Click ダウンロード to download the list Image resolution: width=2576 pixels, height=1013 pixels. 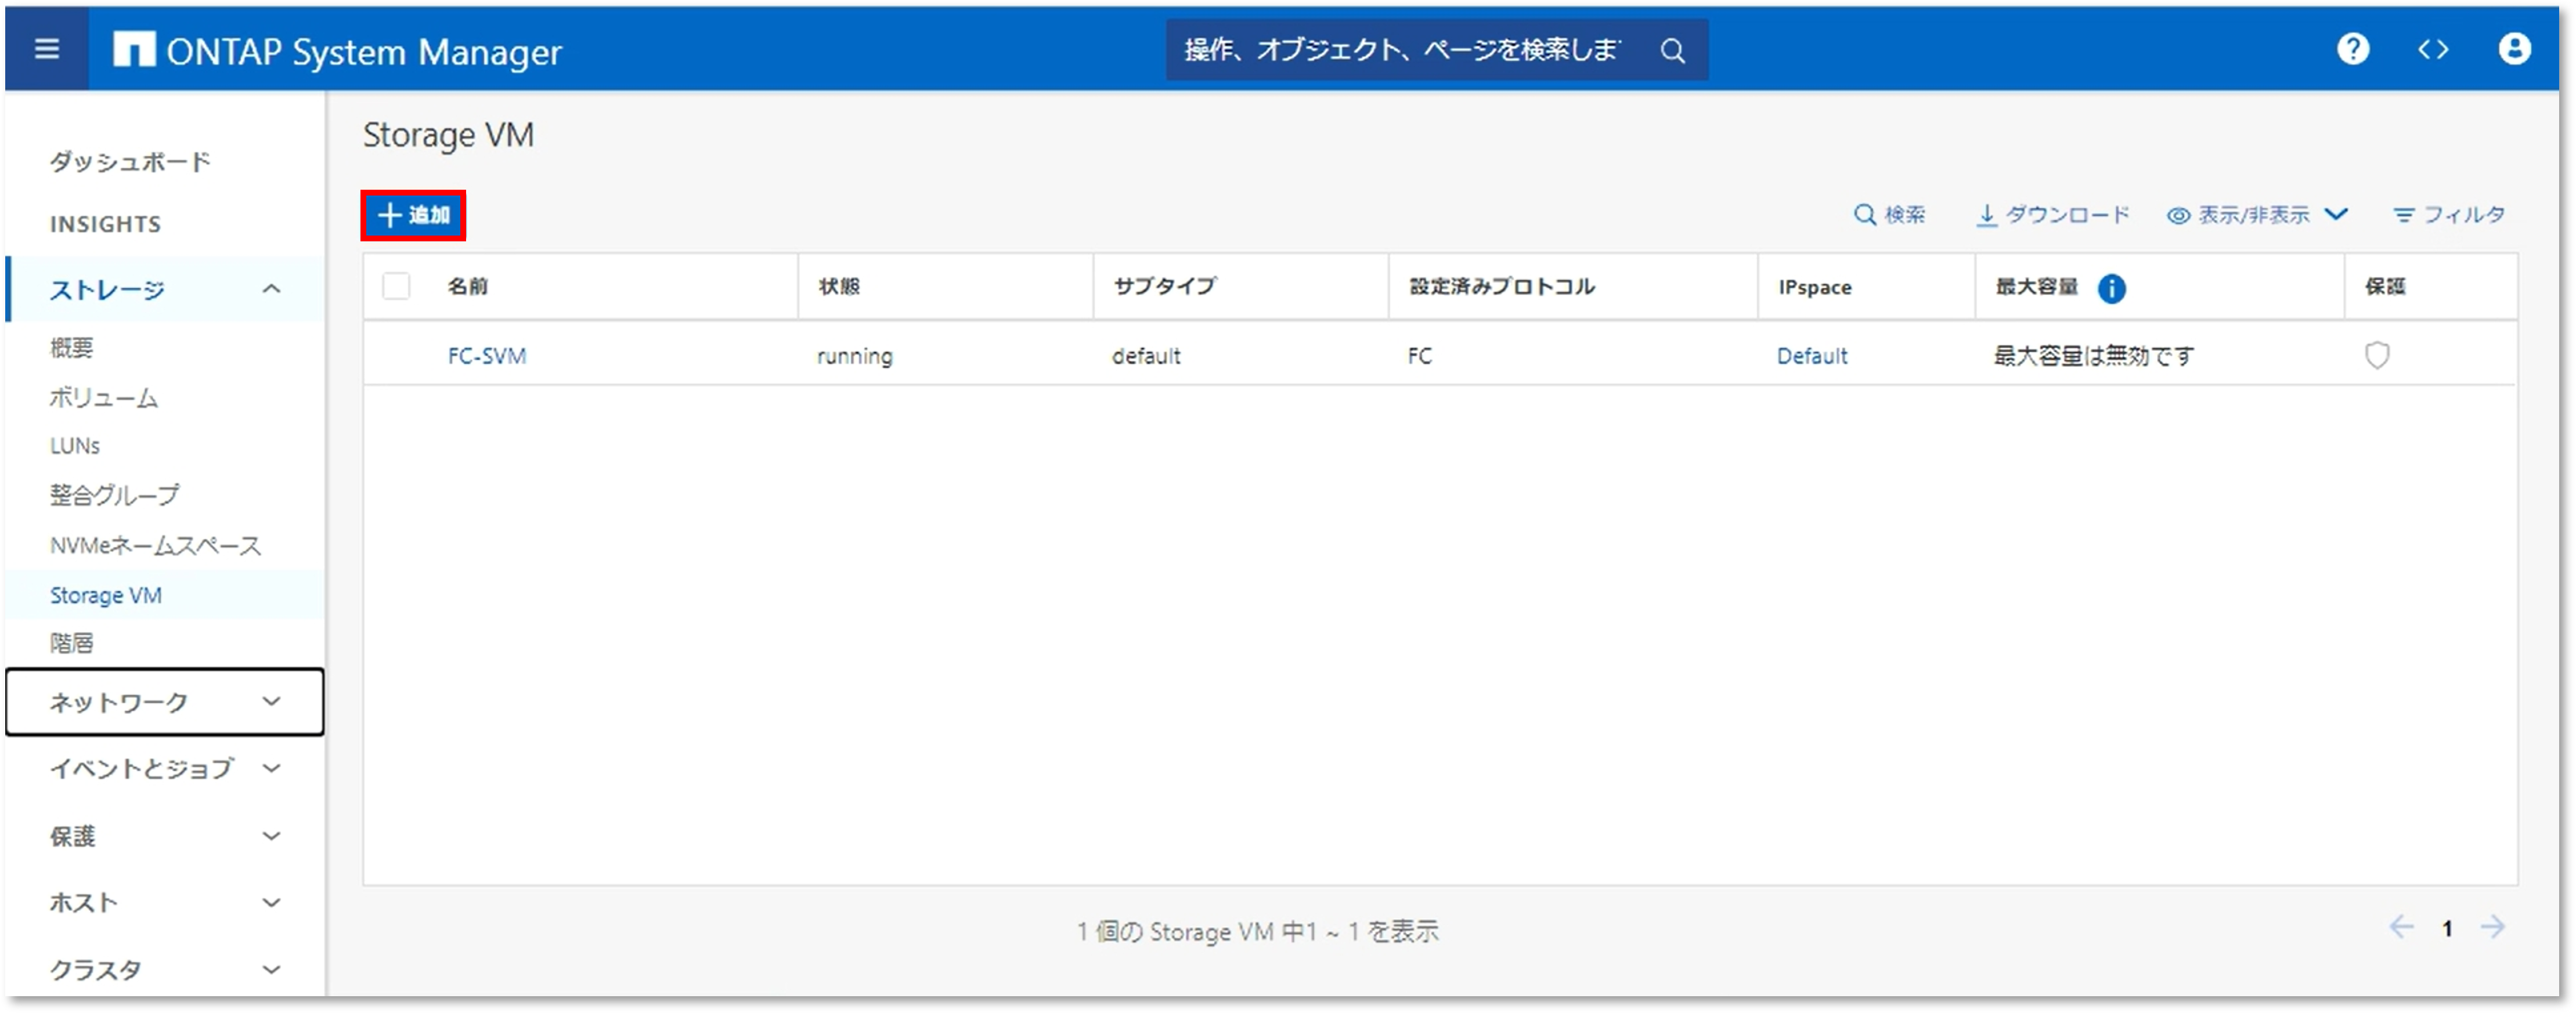pyautogui.click(x=2054, y=215)
